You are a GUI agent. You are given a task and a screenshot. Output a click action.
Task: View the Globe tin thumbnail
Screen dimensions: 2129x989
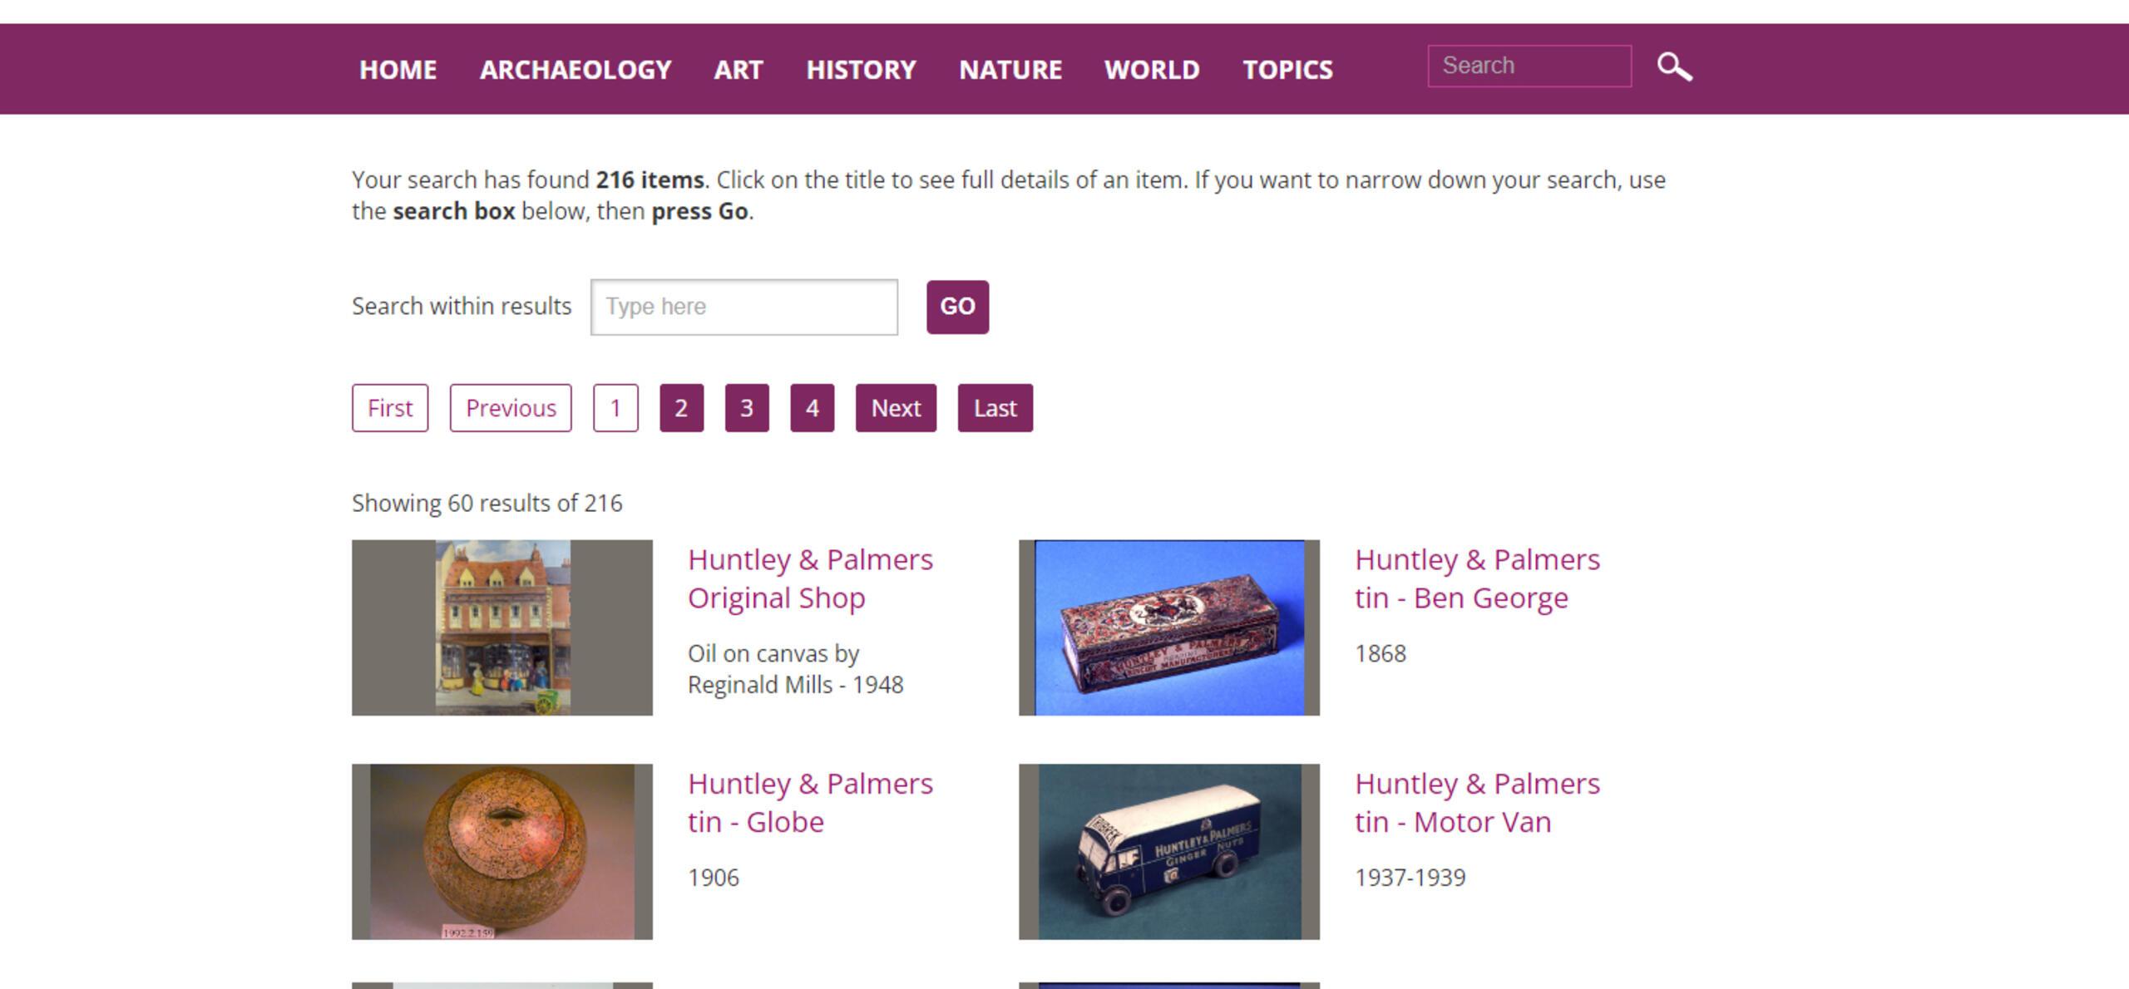(x=501, y=851)
